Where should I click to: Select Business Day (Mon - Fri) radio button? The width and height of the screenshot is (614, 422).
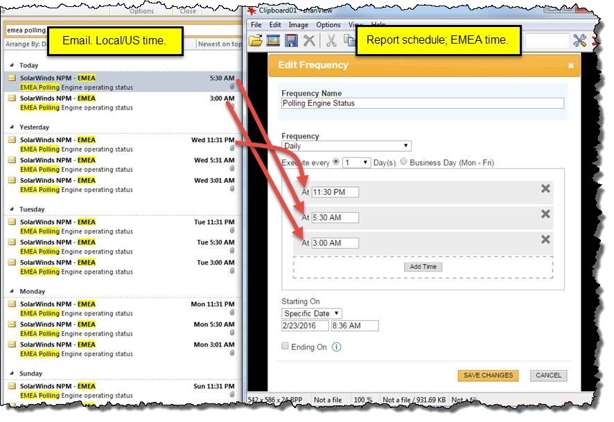[403, 161]
